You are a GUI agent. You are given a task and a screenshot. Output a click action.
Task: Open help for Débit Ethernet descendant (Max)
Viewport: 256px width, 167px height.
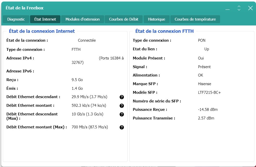pos(122,114)
